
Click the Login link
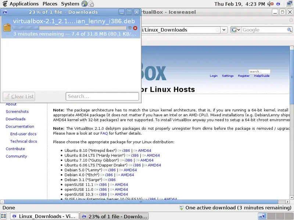click(x=214, y=76)
